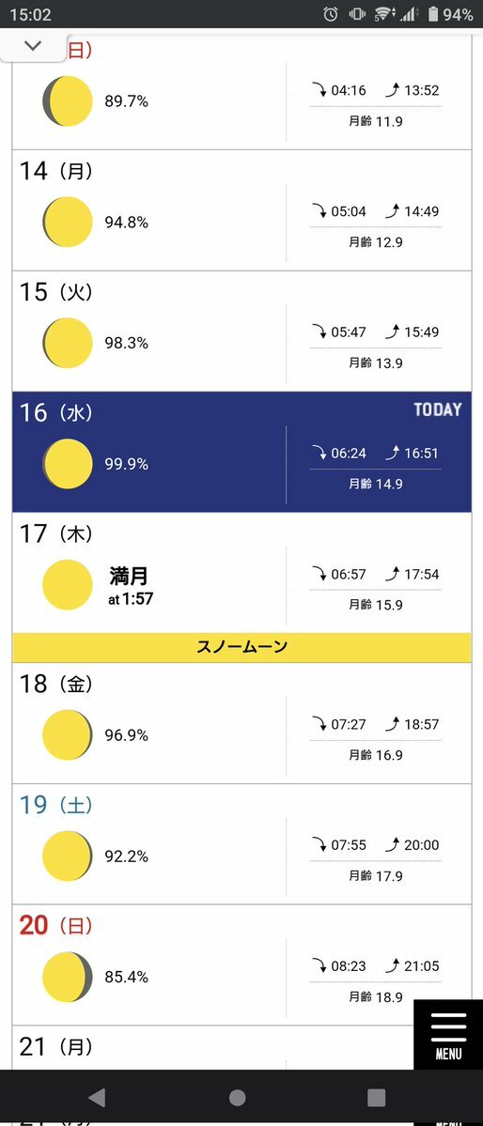Select the date row 19 (土)
The width and height of the screenshot is (483, 1126).
pos(241,844)
